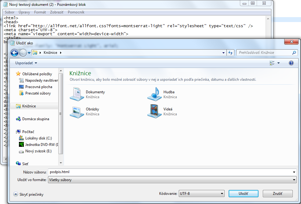Click the help question mark icon

[291, 63]
